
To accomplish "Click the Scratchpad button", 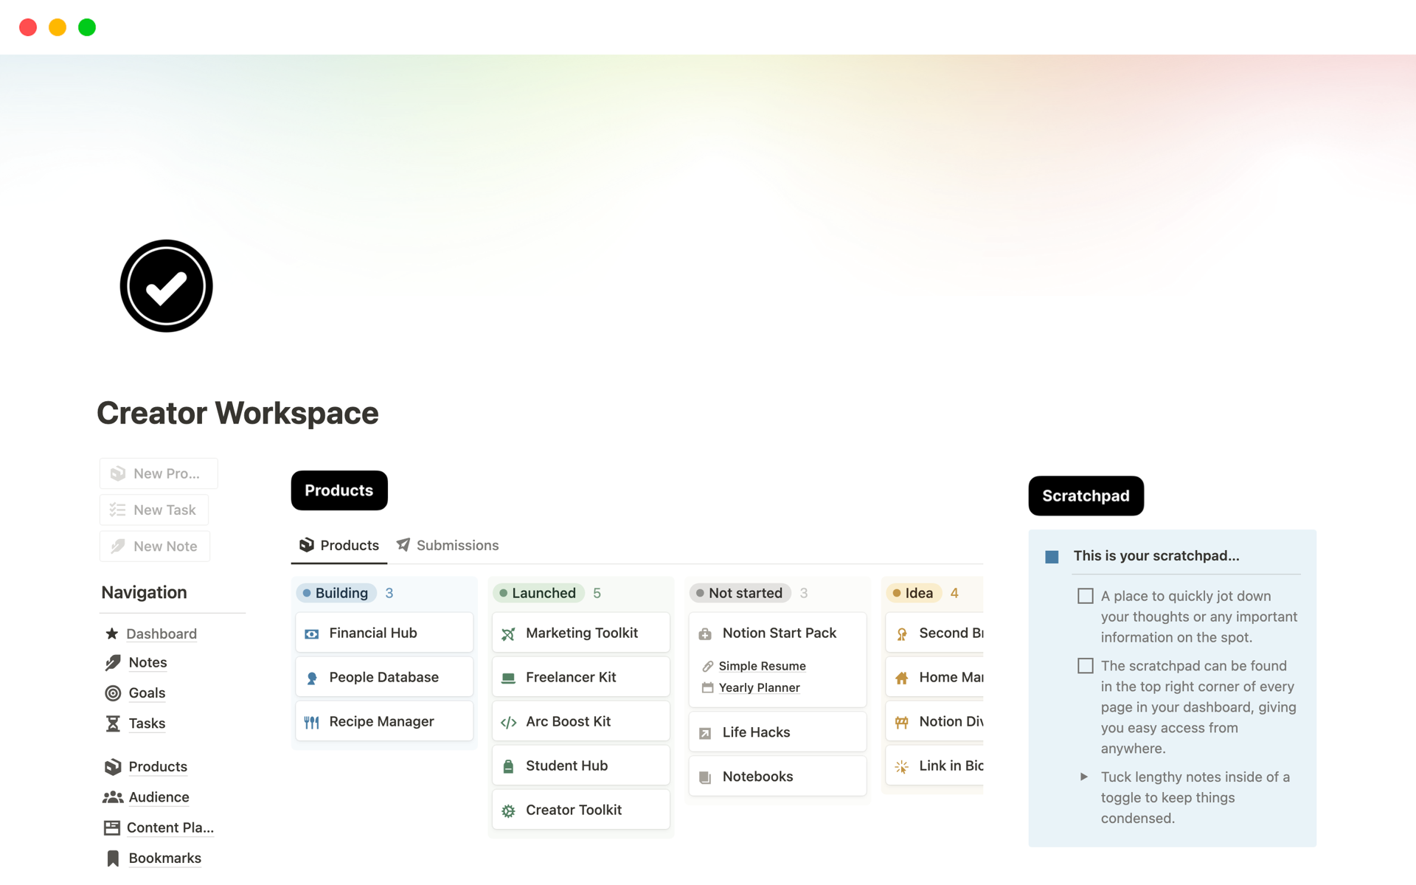I will click(x=1086, y=496).
